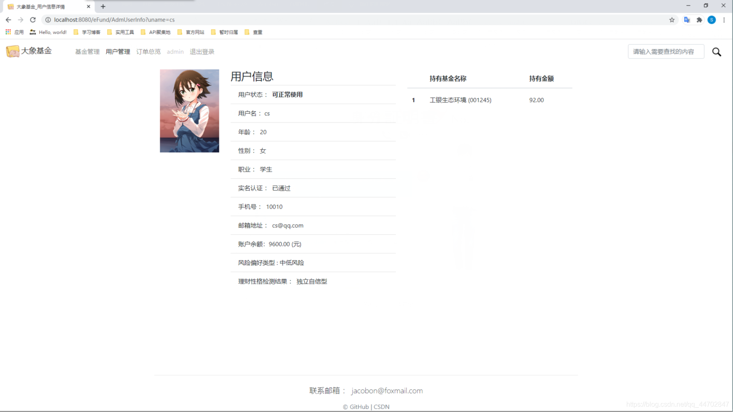The height and width of the screenshot is (412, 733).
Task: Reload the page with refresh icon
Action: click(x=33, y=20)
